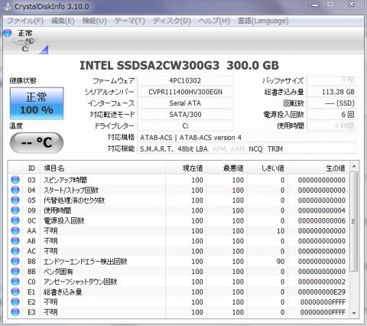Open the 機能(U) menu
This screenshot has height=326, width=367.
click(94, 21)
